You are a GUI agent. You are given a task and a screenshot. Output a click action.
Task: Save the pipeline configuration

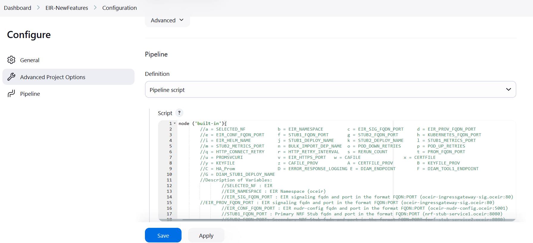coord(163,235)
